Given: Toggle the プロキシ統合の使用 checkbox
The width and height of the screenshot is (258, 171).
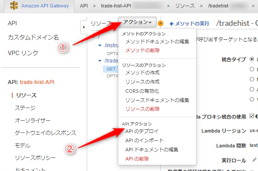Looking at the screenshot, I should point(252,116).
